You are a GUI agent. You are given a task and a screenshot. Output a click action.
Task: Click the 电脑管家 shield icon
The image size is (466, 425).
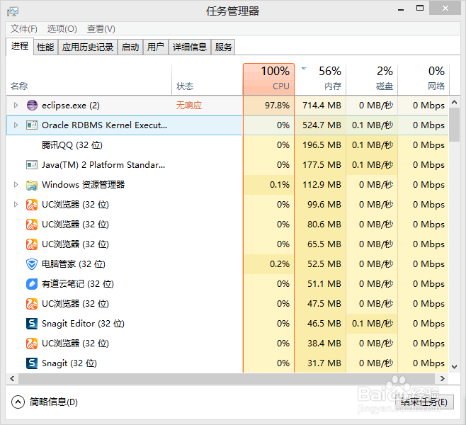[x=32, y=264]
